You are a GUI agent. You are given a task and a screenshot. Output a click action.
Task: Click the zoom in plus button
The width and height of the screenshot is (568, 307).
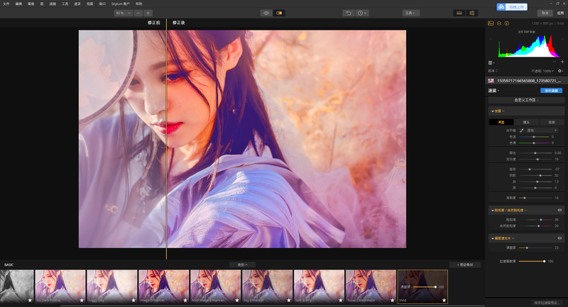148,13
